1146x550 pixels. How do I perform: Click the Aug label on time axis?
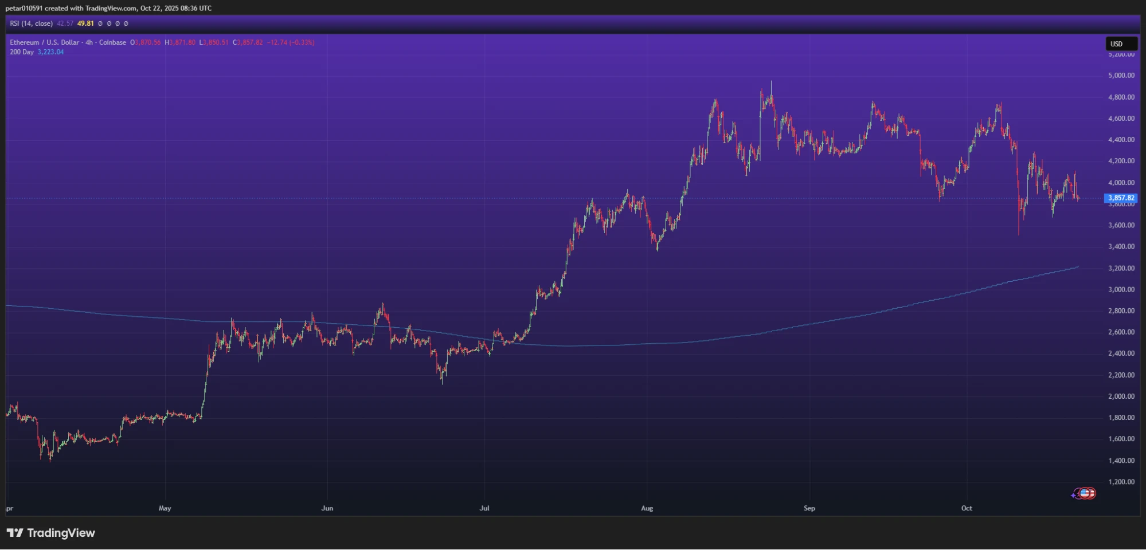(x=647, y=508)
